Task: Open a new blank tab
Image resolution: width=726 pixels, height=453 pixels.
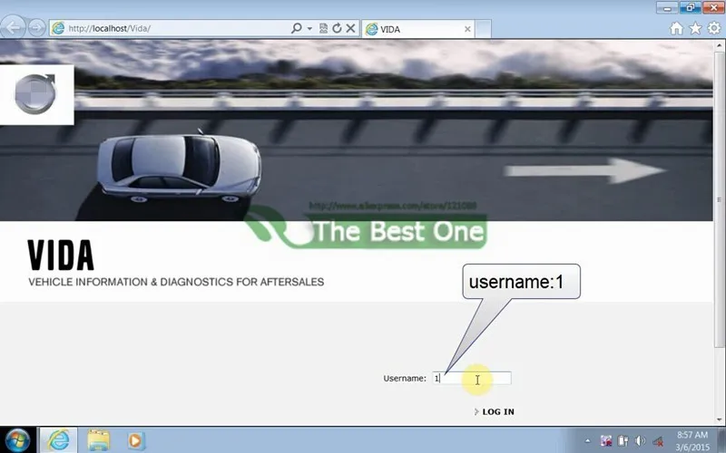Action: (483, 29)
